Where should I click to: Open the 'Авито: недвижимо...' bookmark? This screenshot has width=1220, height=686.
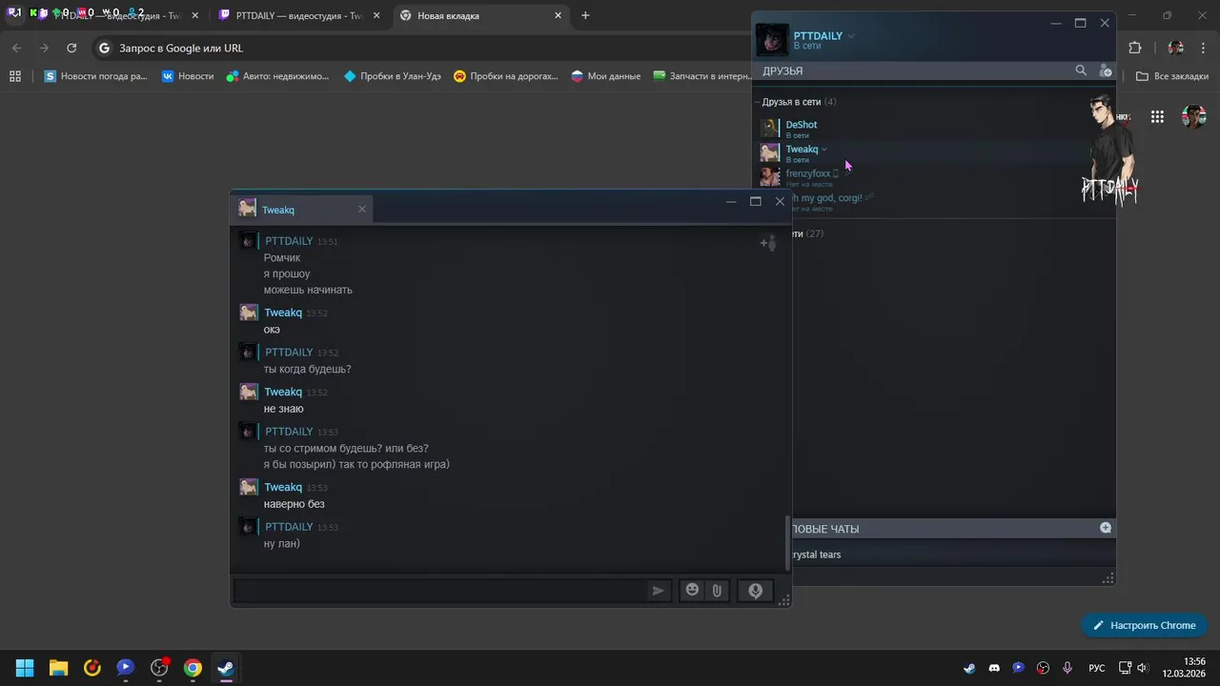[x=277, y=76]
